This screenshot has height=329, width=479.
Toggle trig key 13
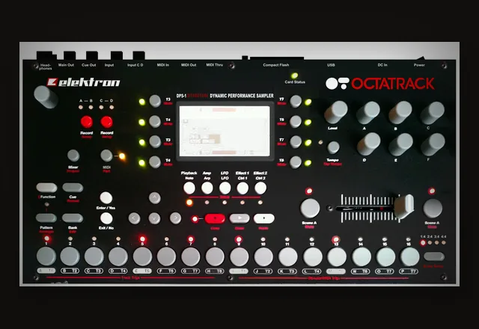[337, 256]
